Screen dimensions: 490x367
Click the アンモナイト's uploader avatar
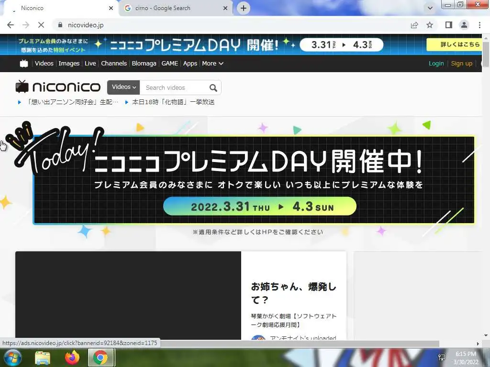258,337
